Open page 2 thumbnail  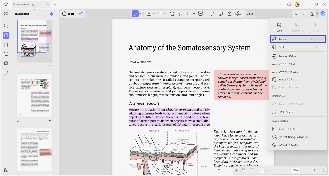pyautogui.click(x=35, y=95)
